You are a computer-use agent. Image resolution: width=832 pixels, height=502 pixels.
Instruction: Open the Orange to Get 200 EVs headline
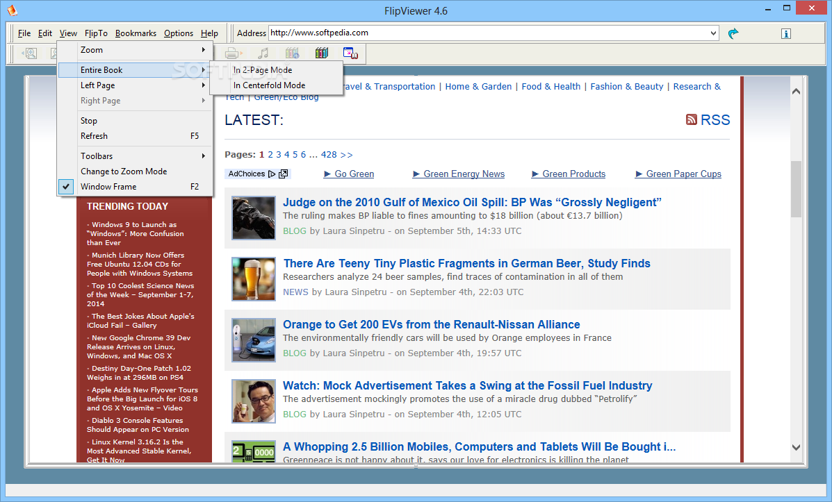tap(432, 324)
